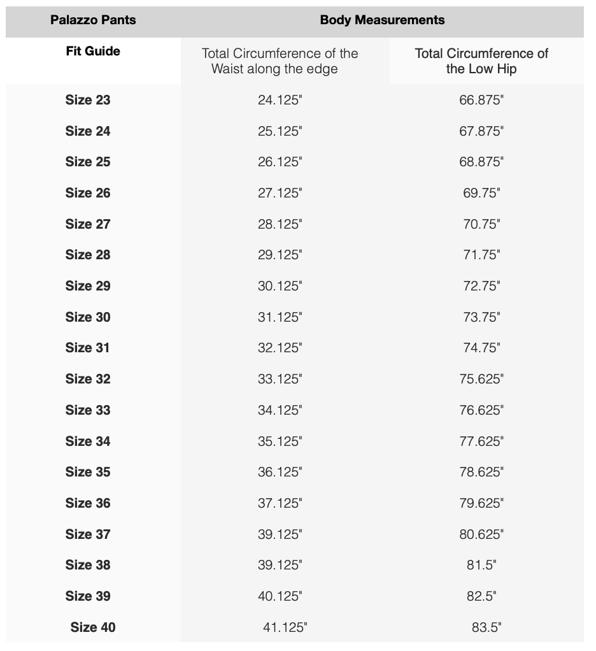Click waist value 24.125" for Size 23
Screen dimensions: 596x651
[x=280, y=100]
